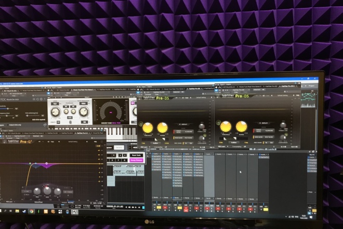The height and width of the screenshot is (229, 343).
Task: Click Lookahead knob in left Pro-DS
Action: pyautogui.click(x=202, y=138)
